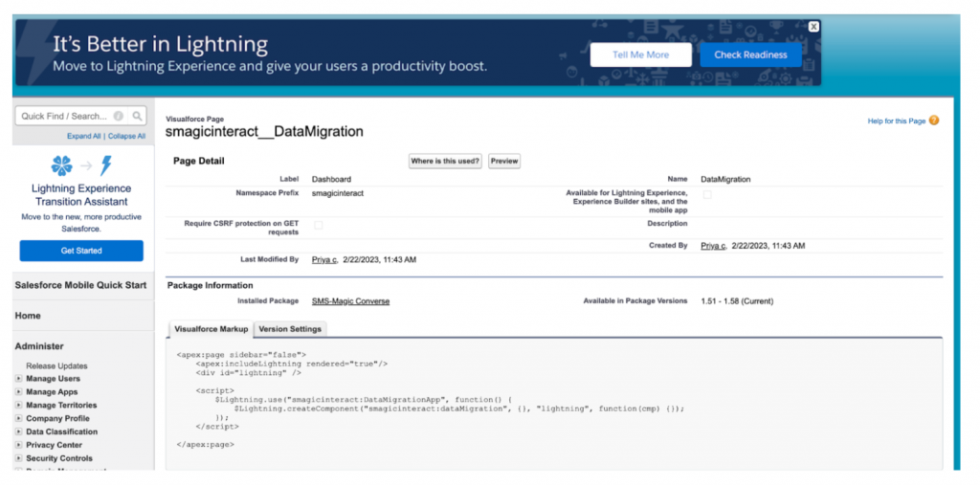The height and width of the screenshot is (485, 980).
Task: Click the orange help question mark icon
Action: (933, 121)
